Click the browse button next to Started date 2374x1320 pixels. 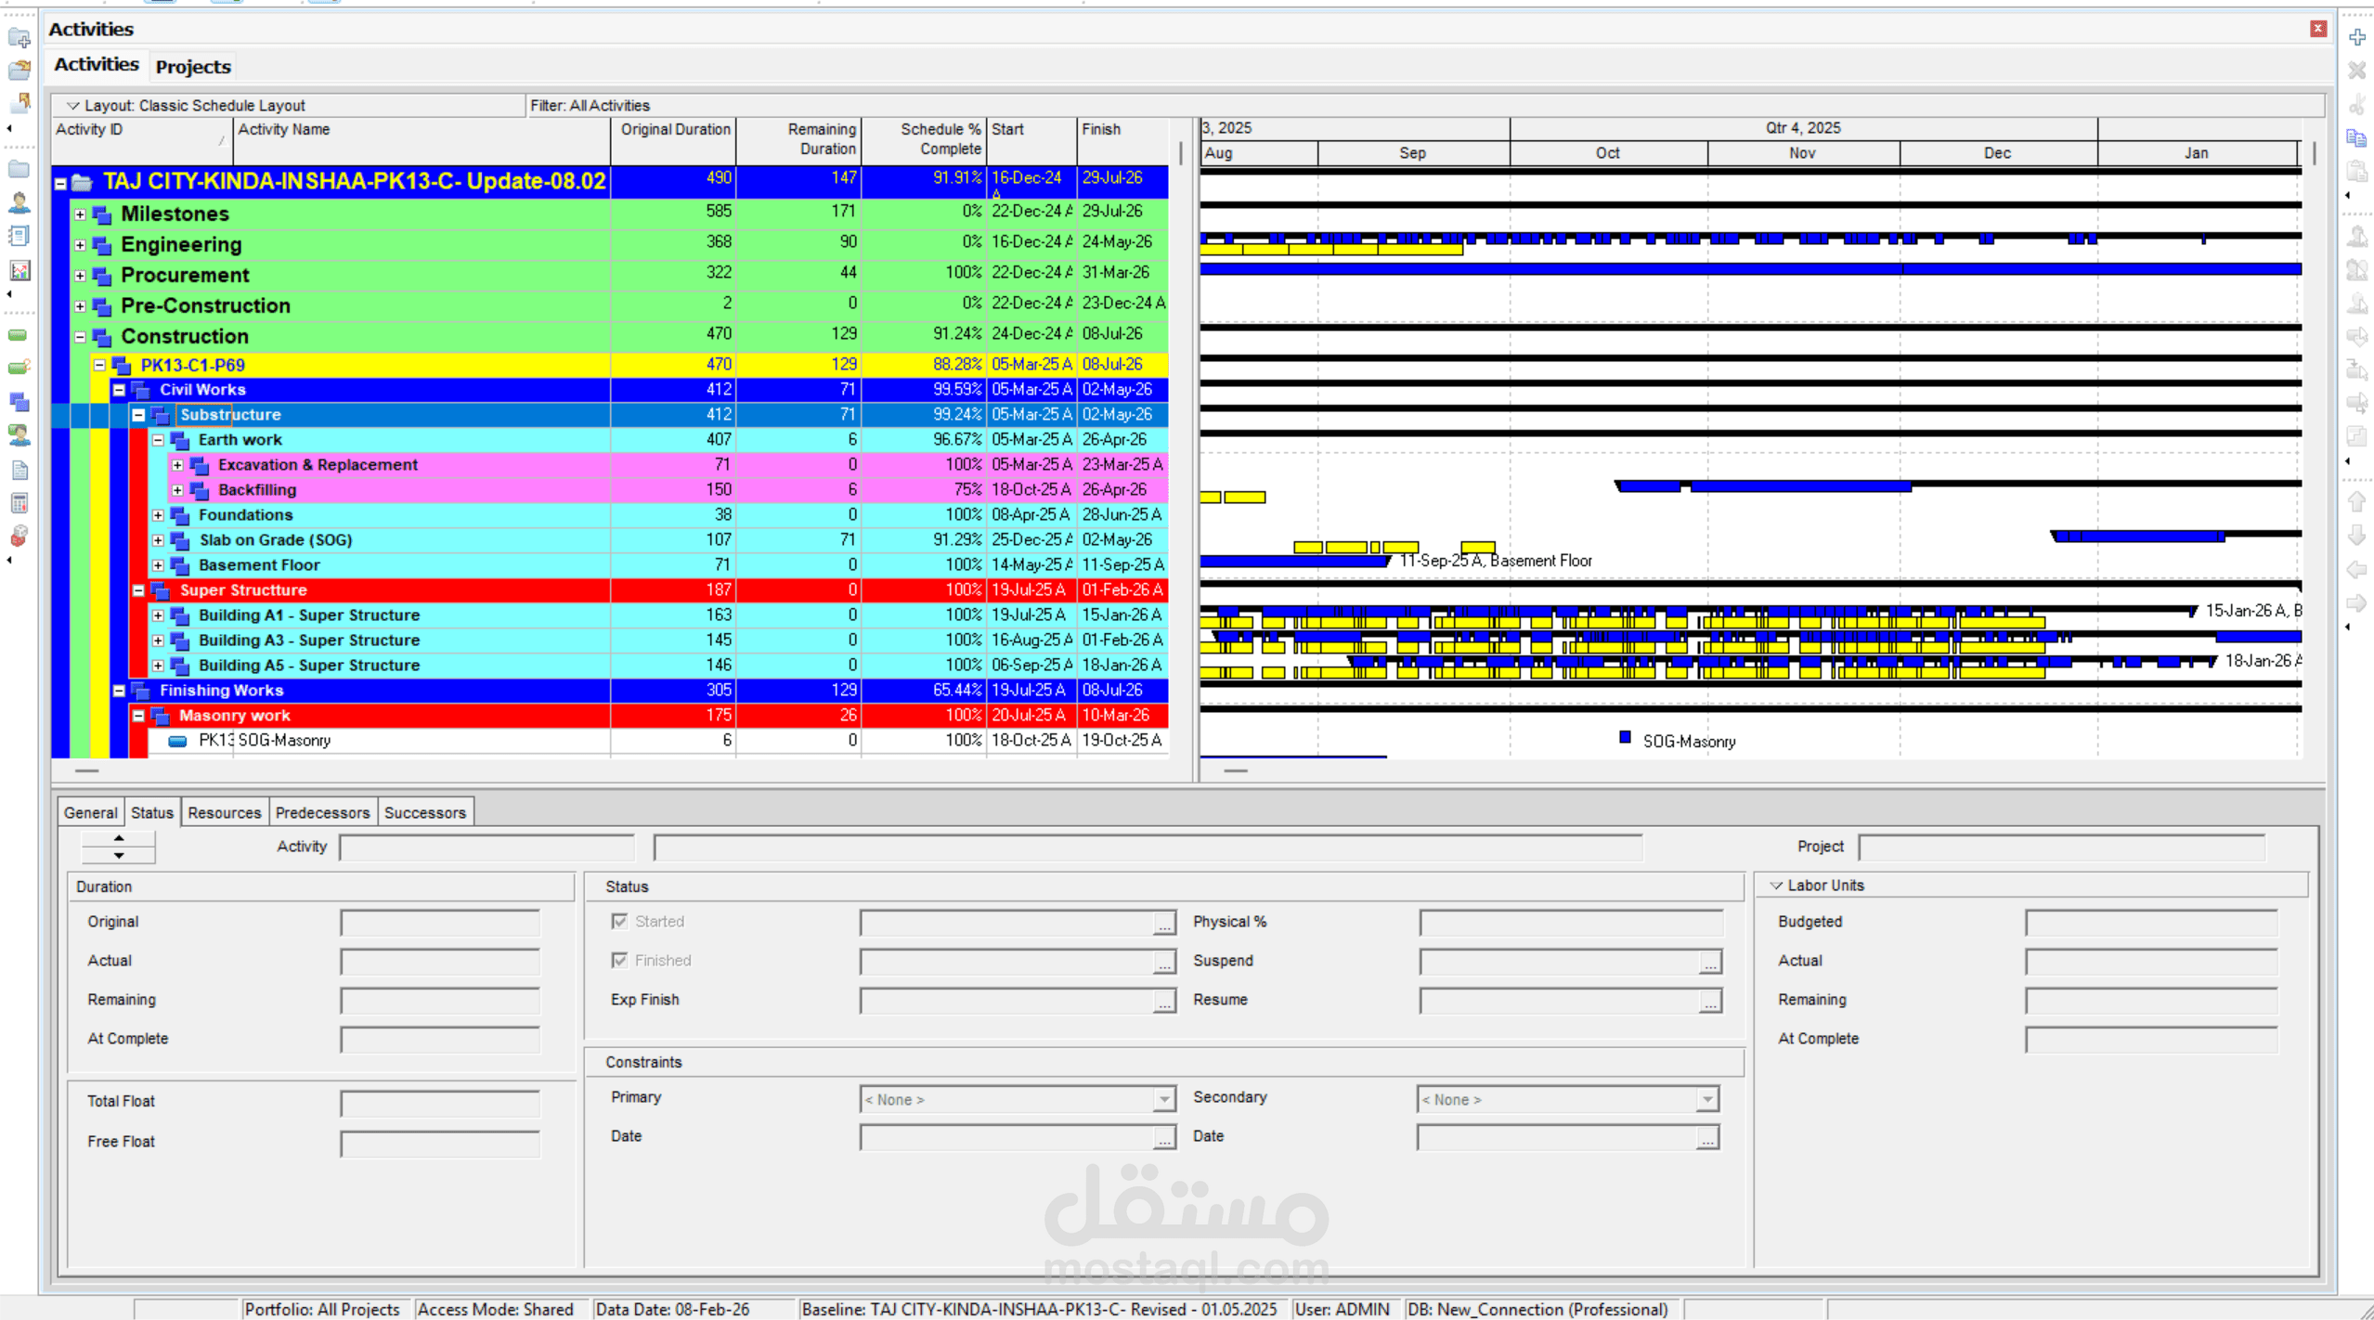(1163, 923)
